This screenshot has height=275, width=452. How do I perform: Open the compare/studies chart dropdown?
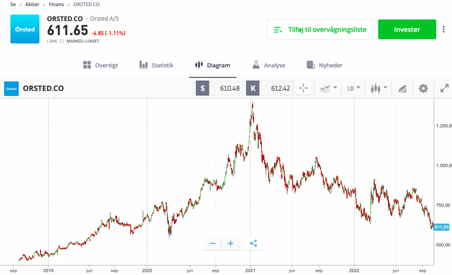[x=328, y=88]
